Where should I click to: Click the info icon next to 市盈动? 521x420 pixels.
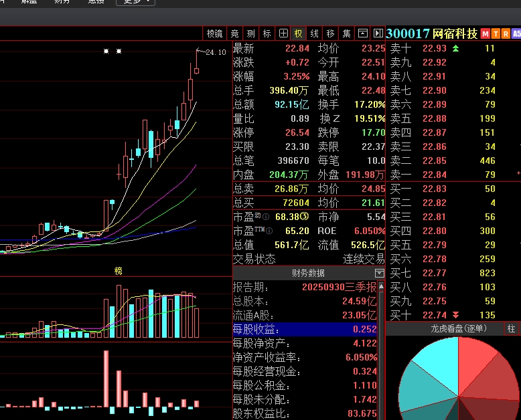coord(266,217)
